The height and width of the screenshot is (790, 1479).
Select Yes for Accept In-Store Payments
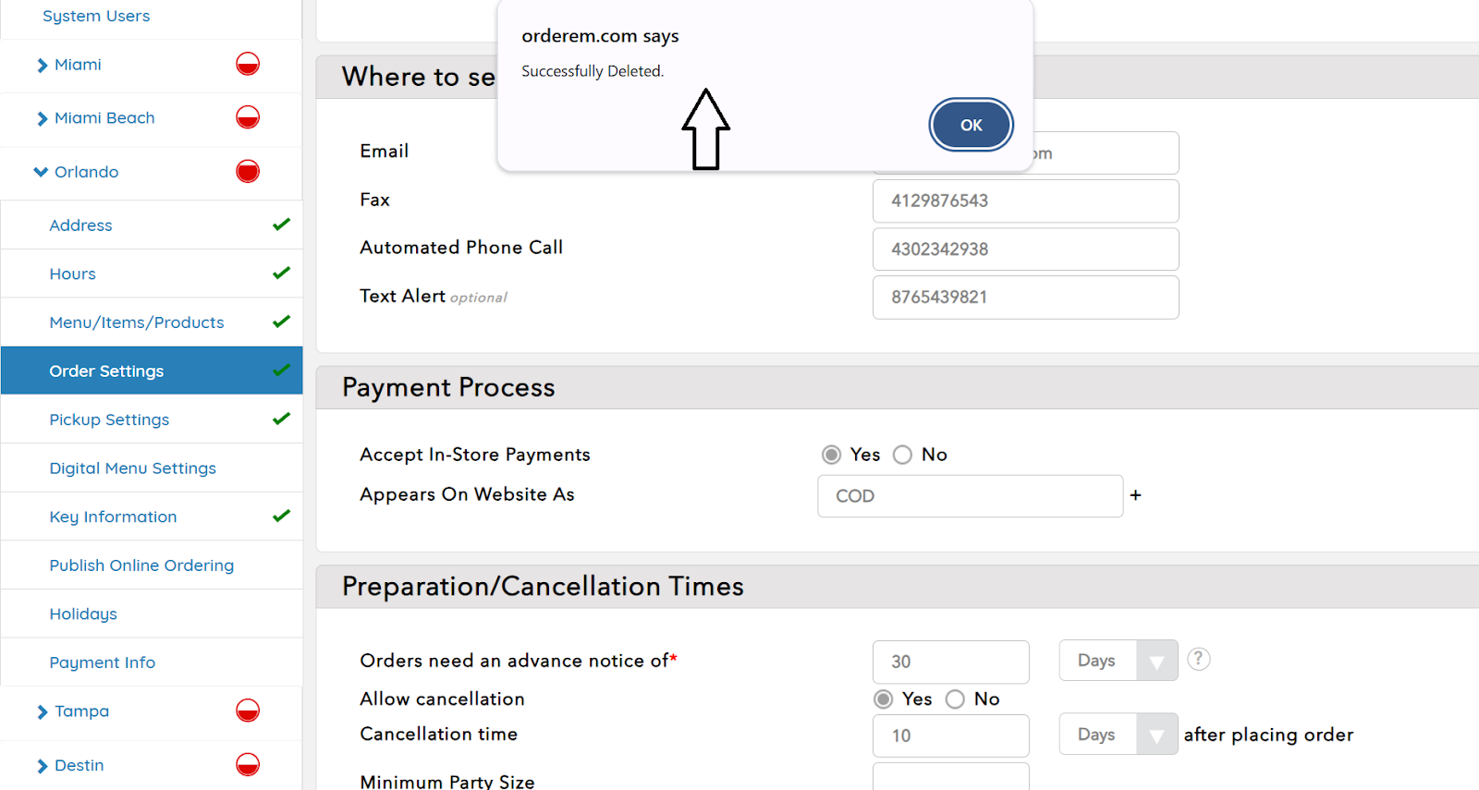coord(832,455)
